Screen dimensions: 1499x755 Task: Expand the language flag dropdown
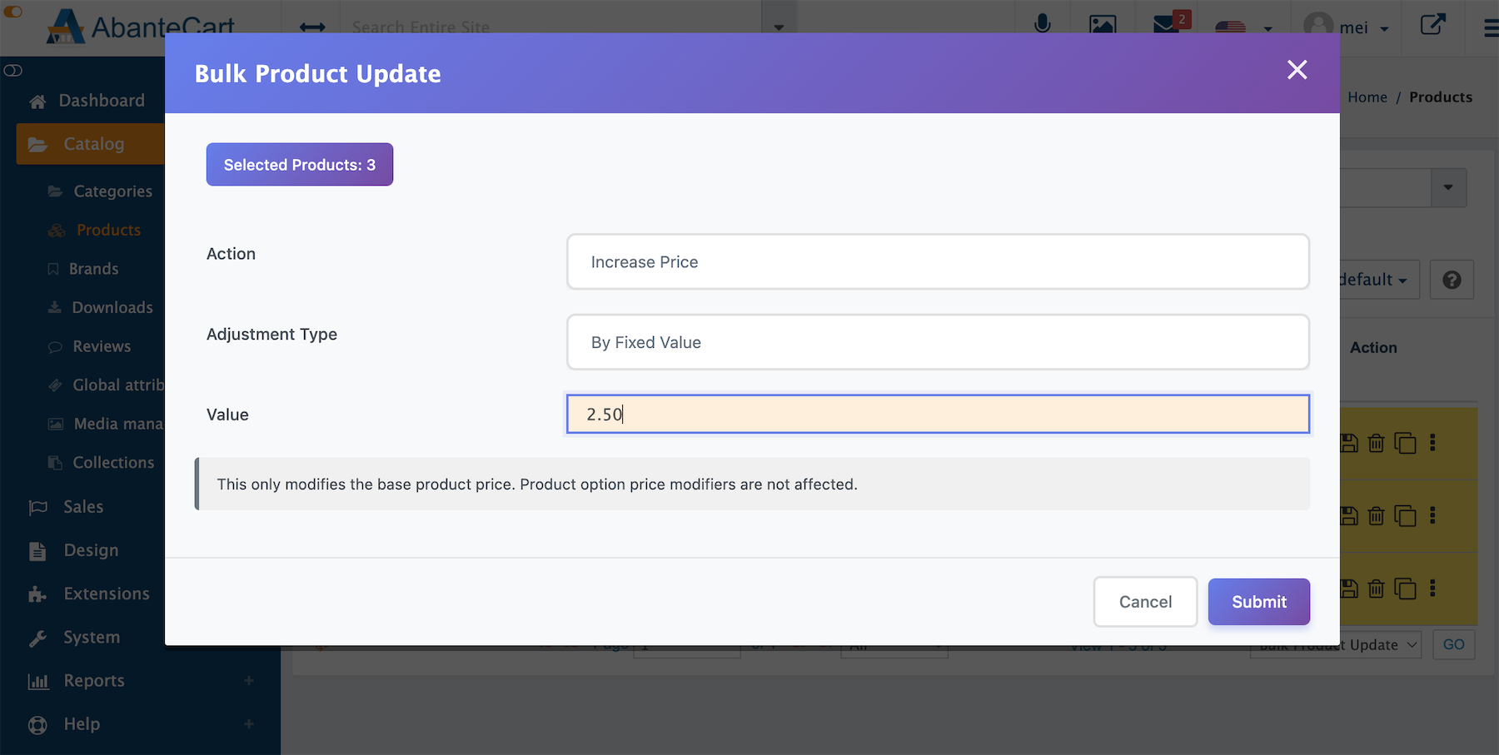pos(1243,27)
